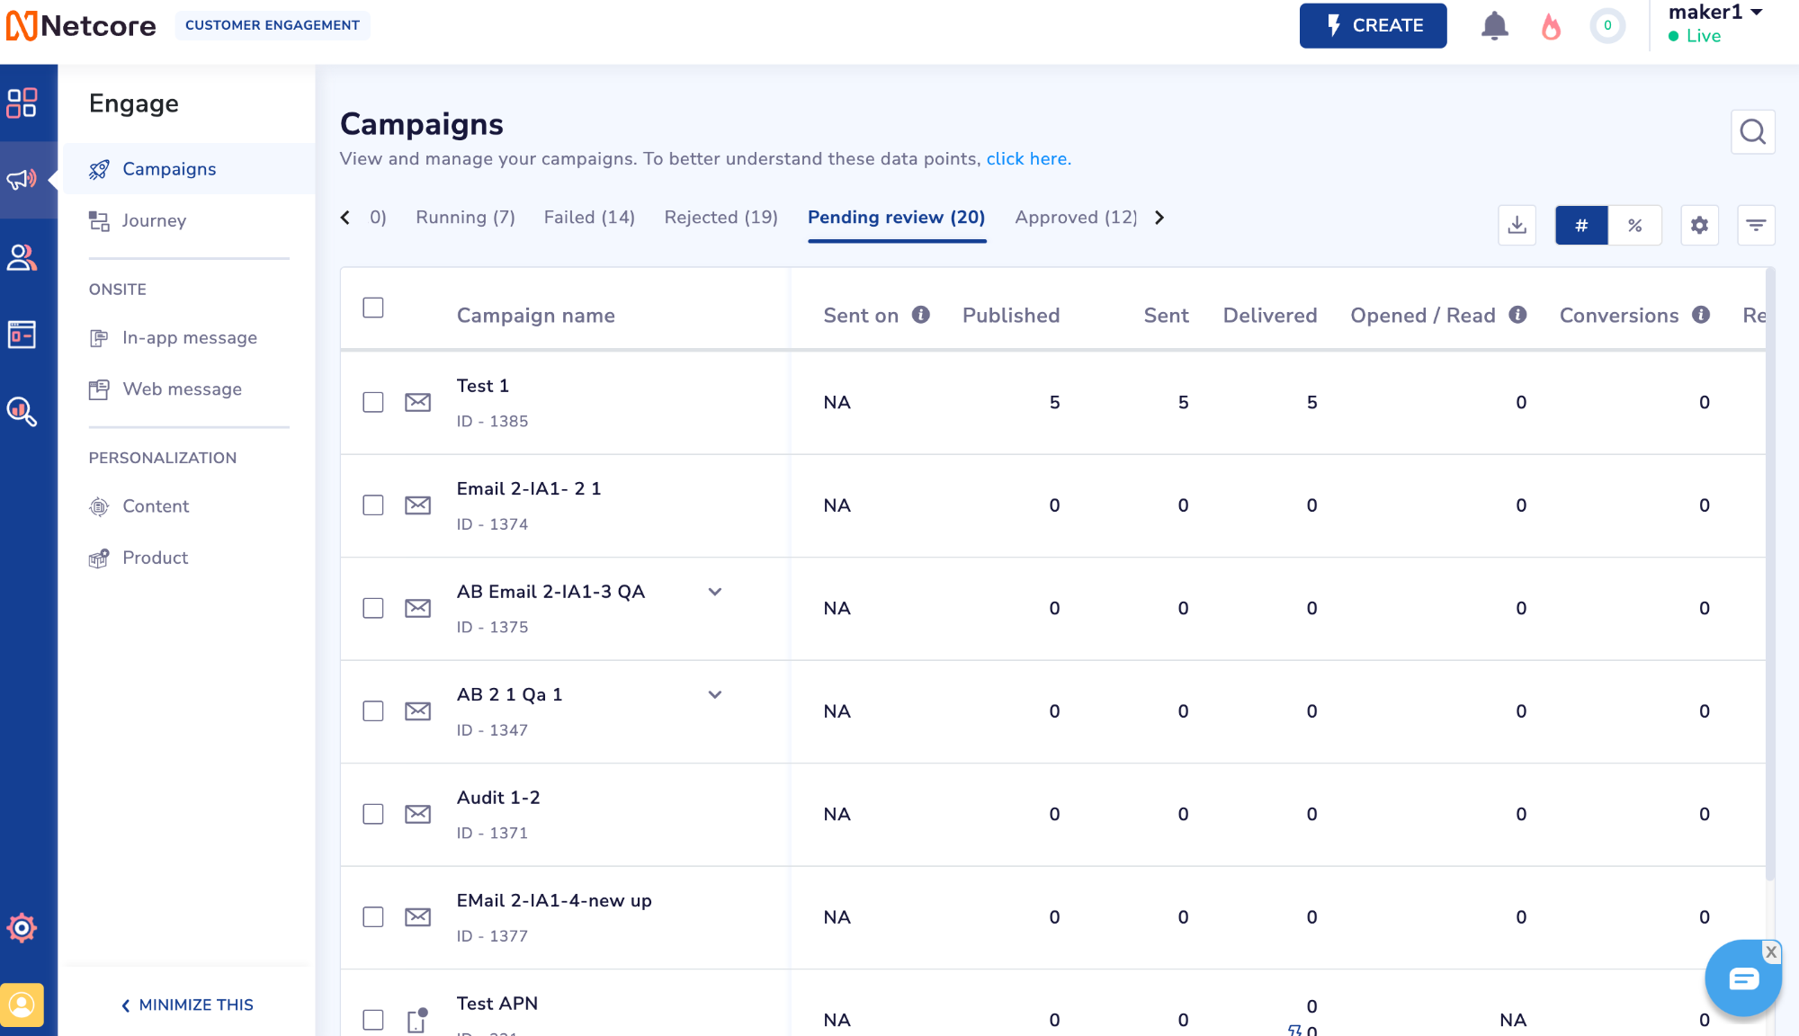Open the Engage megaphone sidebar icon

[22, 179]
